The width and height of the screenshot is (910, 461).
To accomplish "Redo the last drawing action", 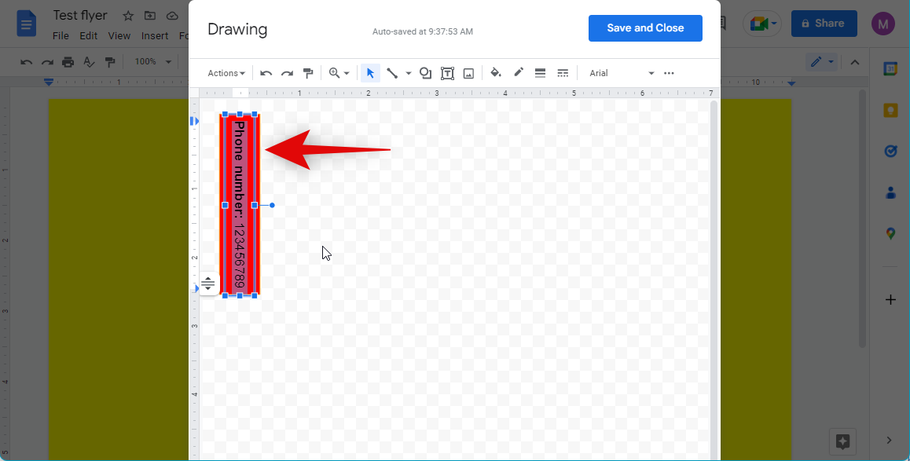I will tap(287, 73).
